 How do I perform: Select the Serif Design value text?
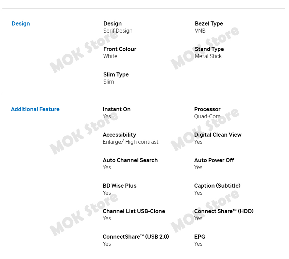(x=118, y=31)
